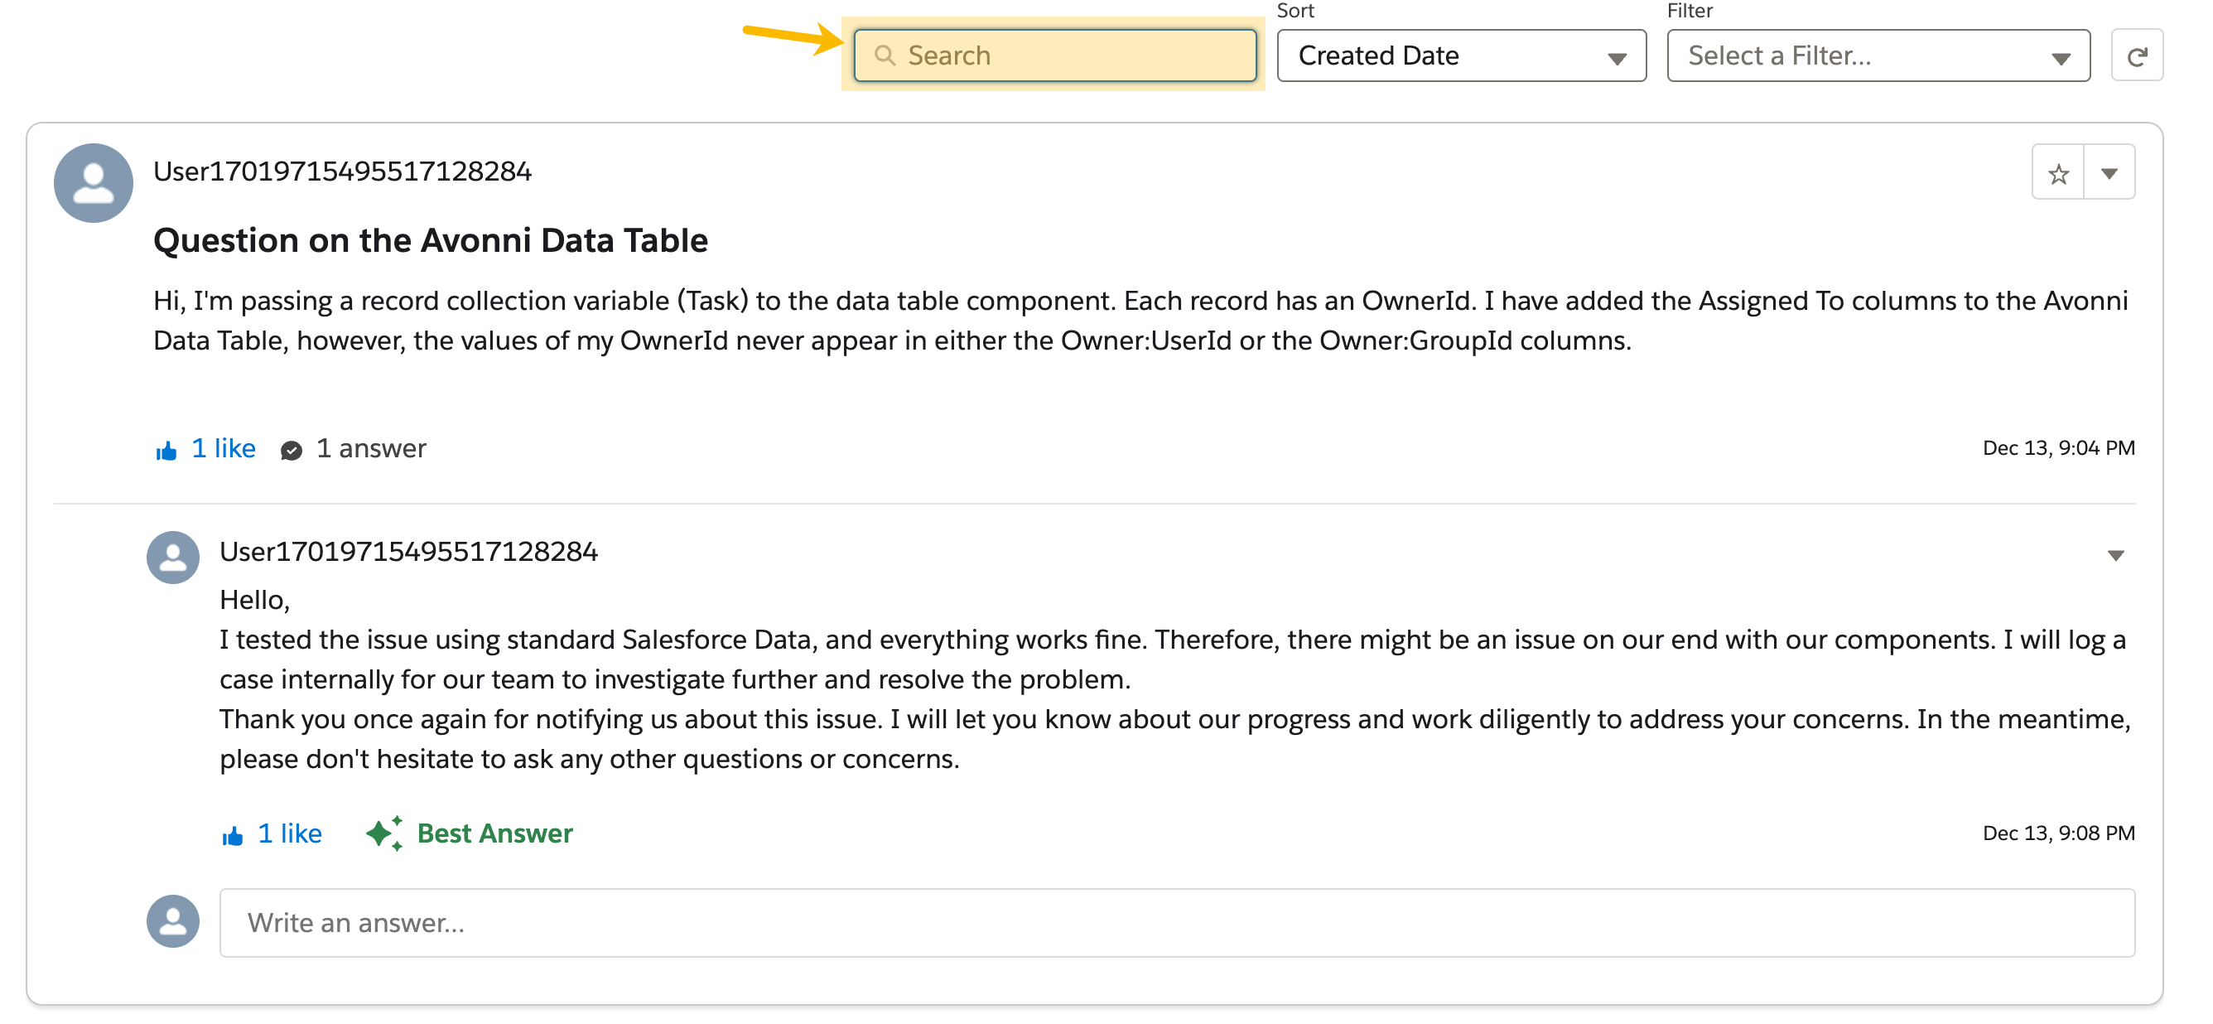Screen dimensions: 2213x1024
Task: Click the answer count checkmark icon
Action: click(292, 450)
